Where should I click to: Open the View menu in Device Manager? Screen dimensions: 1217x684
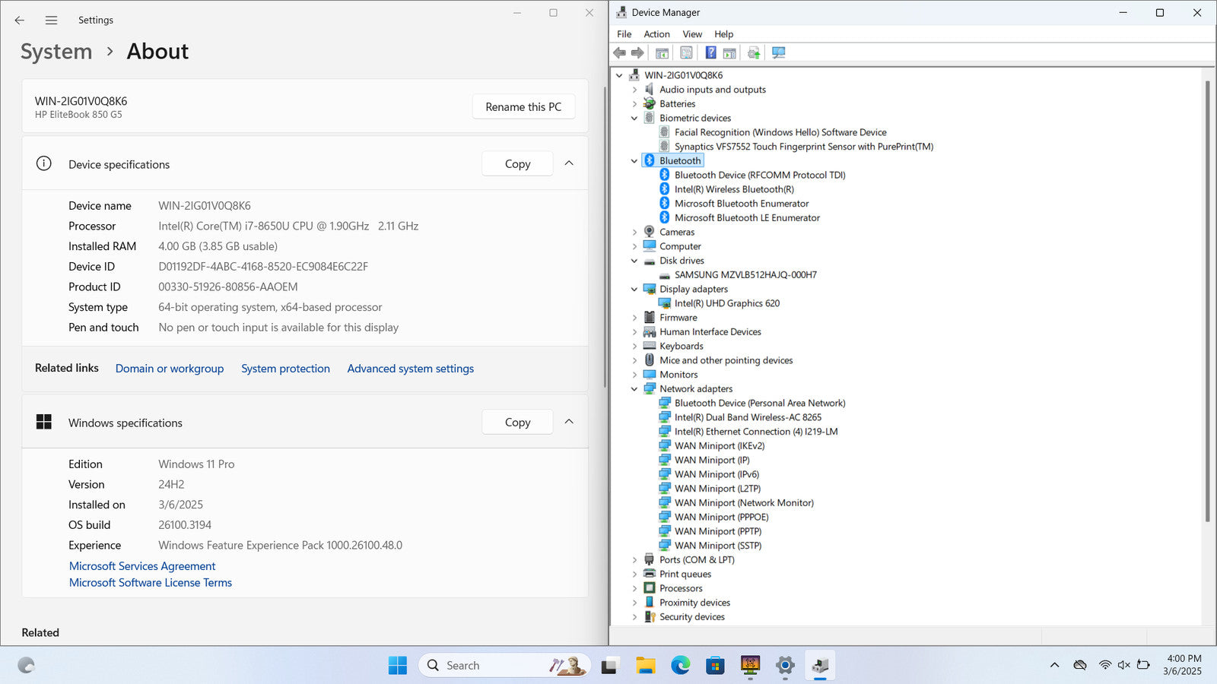[691, 34]
